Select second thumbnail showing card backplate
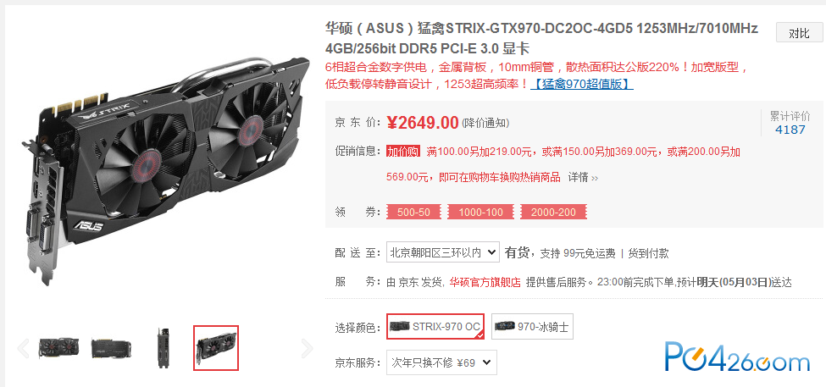 tap(111, 348)
